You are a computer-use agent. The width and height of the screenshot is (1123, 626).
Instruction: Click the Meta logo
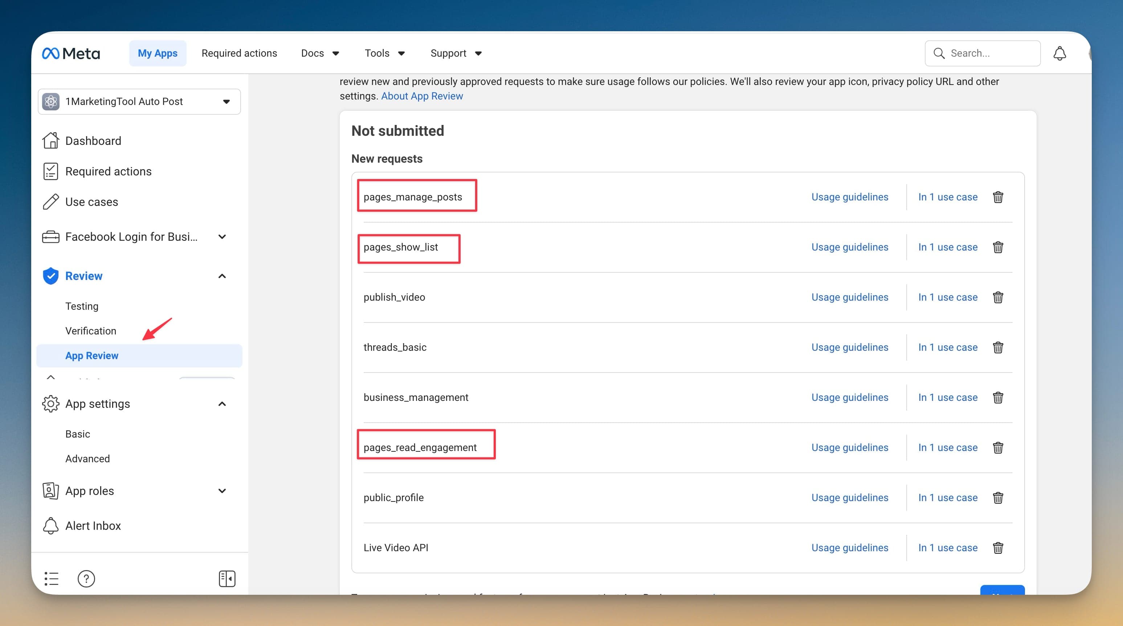[71, 53]
